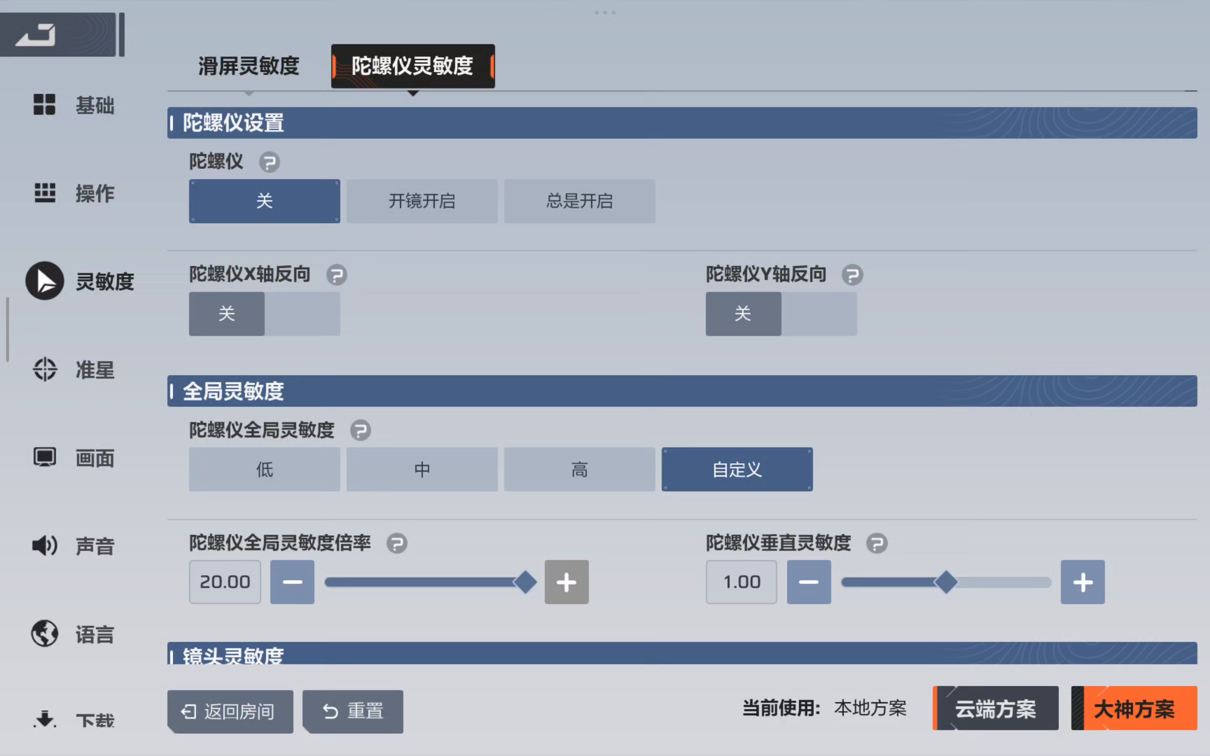
Task: Click the 重置 reset button
Action: pyautogui.click(x=353, y=711)
